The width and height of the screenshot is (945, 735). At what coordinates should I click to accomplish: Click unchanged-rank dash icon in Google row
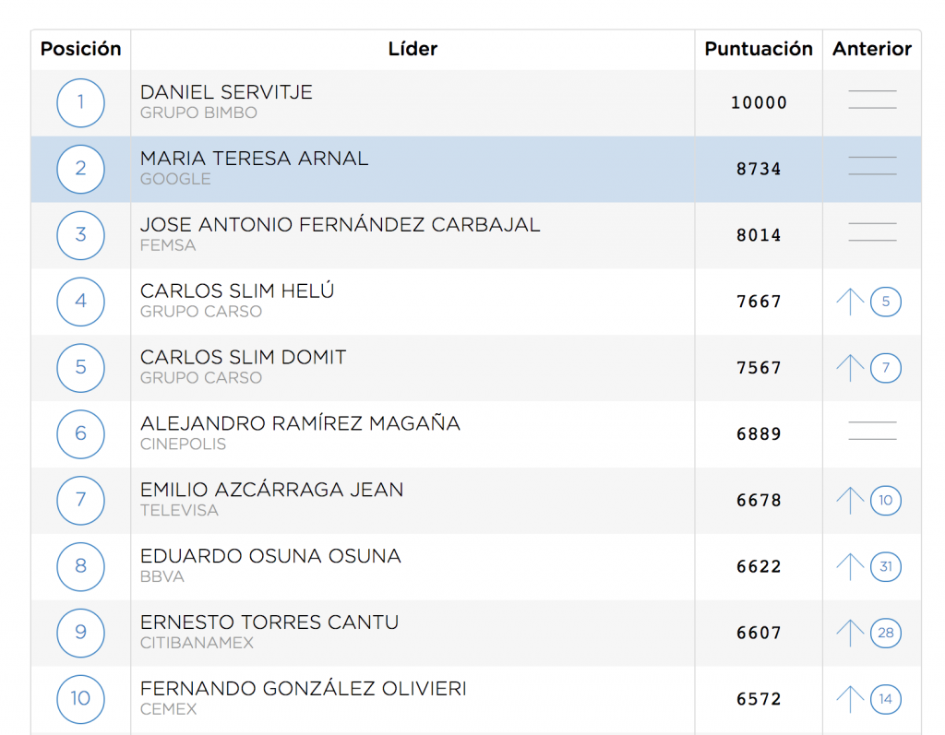tap(872, 166)
